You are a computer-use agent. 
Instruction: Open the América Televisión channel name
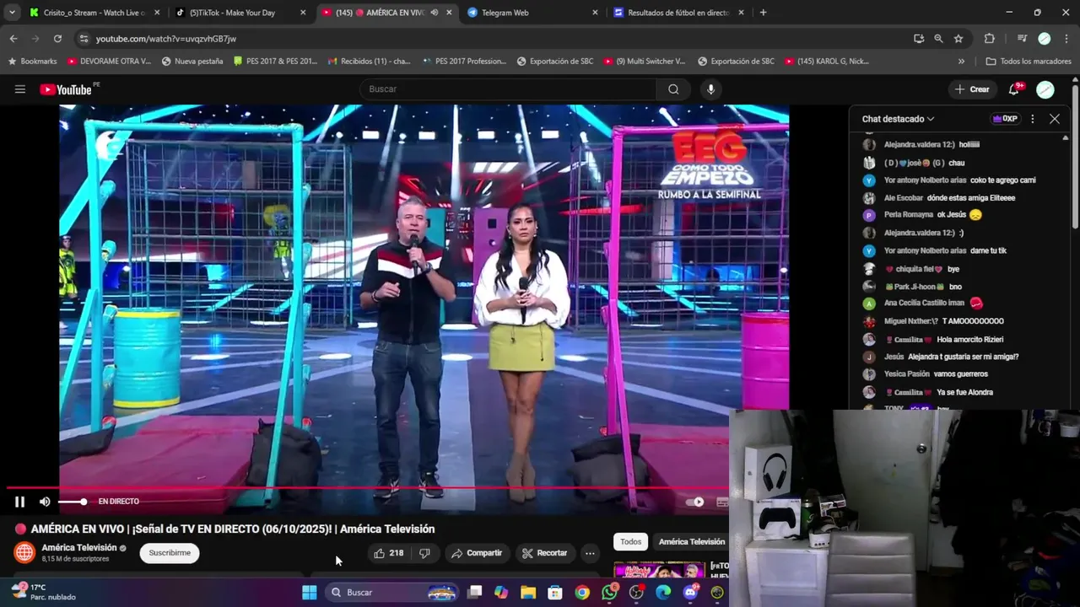(79, 548)
